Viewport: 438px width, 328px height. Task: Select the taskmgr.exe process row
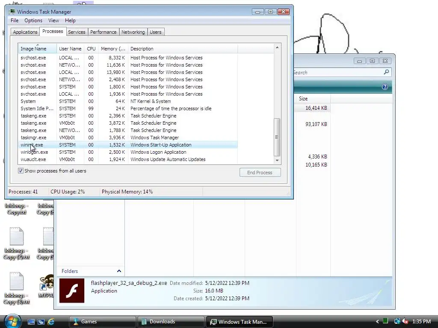click(x=128, y=138)
